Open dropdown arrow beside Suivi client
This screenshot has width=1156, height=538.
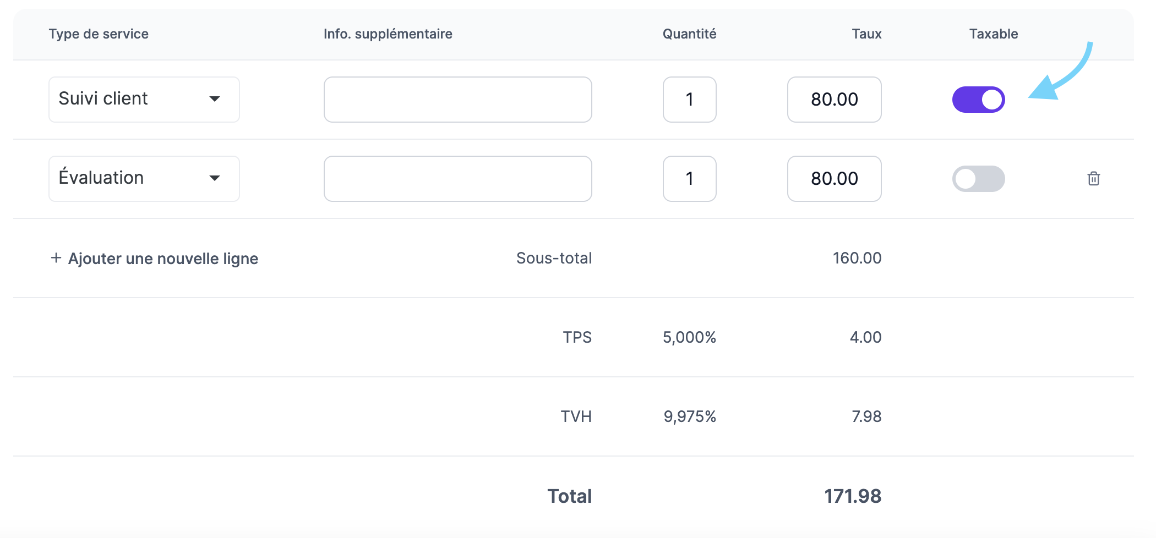pyautogui.click(x=215, y=99)
